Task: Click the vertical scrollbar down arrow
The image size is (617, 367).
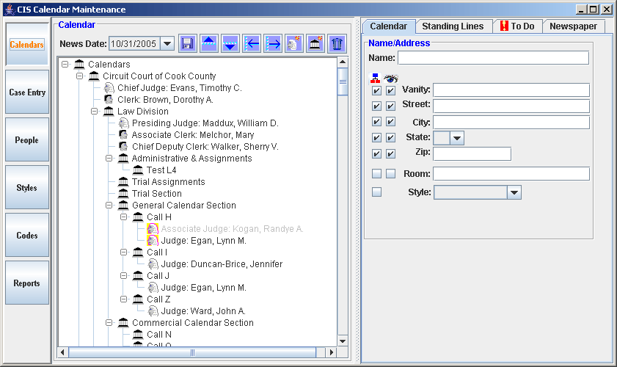Action: click(343, 341)
